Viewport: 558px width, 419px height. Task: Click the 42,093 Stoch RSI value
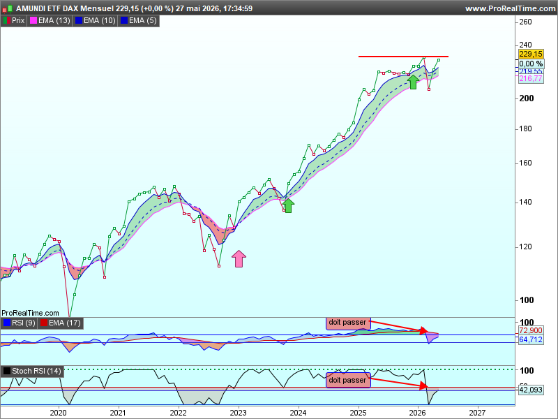click(531, 390)
